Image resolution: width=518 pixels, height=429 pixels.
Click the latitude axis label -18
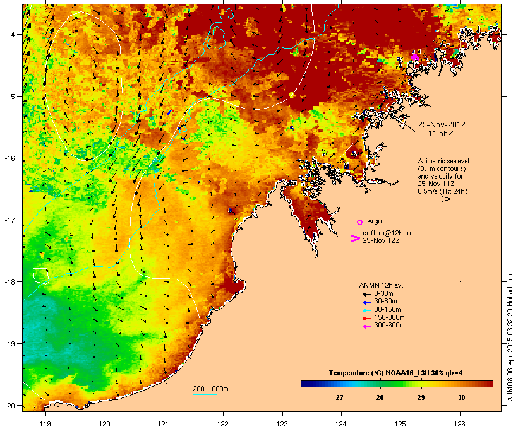pos(9,281)
